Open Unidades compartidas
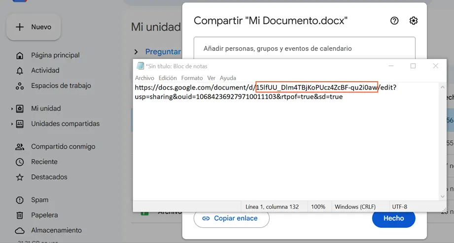 tap(66, 123)
